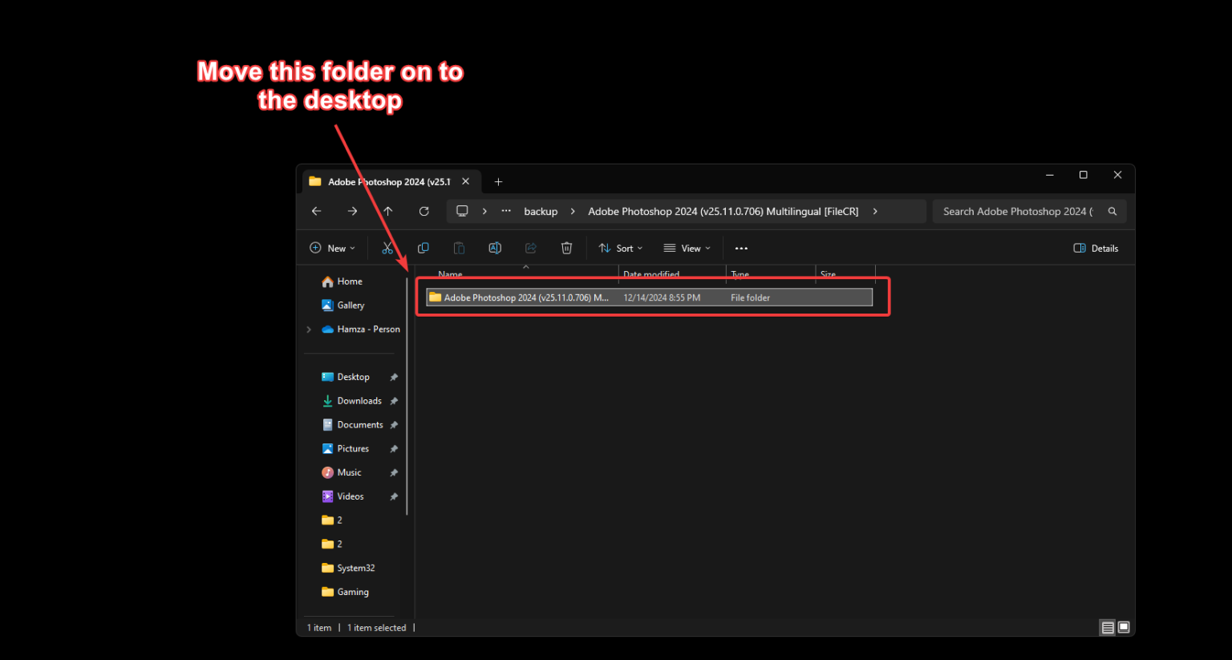The height and width of the screenshot is (660, 1232).
Task: Toggle the Details pane
Action: pyautogui.click(x=1096, y=248)
